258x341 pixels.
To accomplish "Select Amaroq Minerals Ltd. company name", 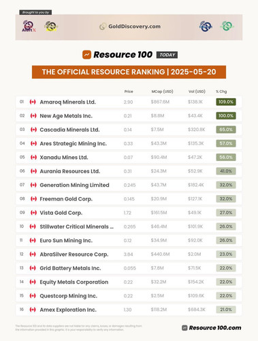I will tap(67, 102).
